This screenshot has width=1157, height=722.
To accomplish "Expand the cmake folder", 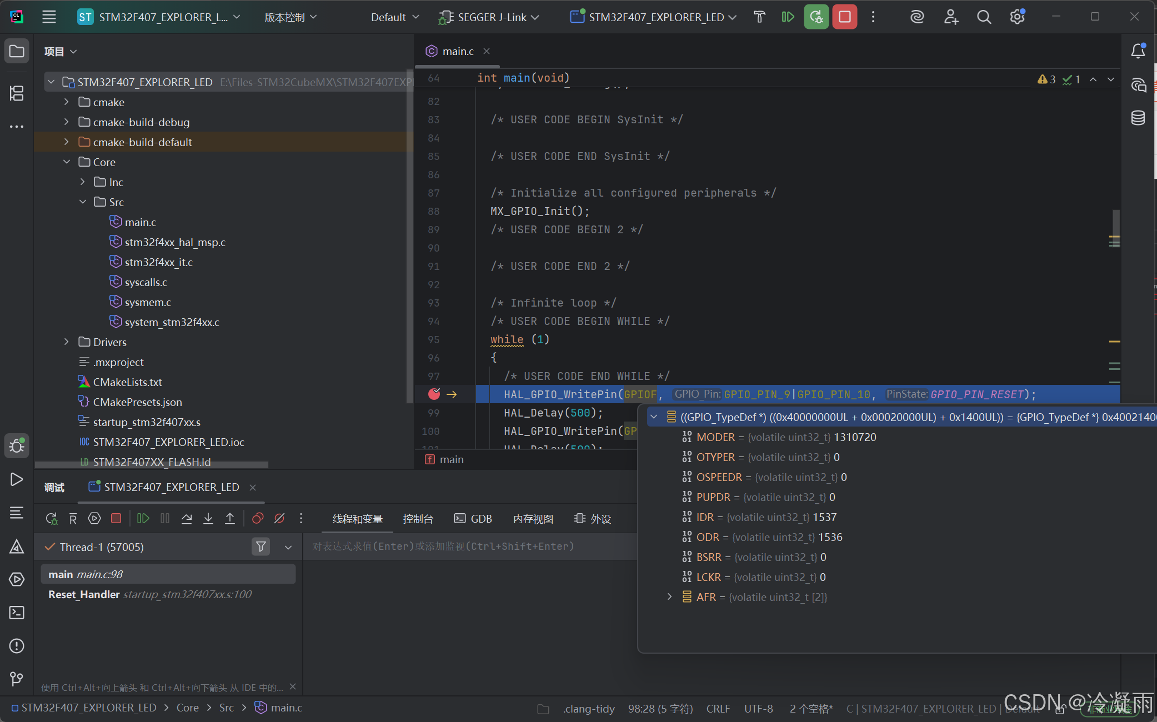I will click(67, 102).
